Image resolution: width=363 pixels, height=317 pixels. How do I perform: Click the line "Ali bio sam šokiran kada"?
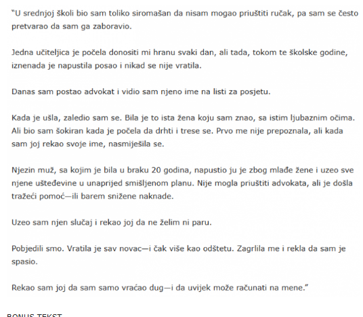point(177,131)
